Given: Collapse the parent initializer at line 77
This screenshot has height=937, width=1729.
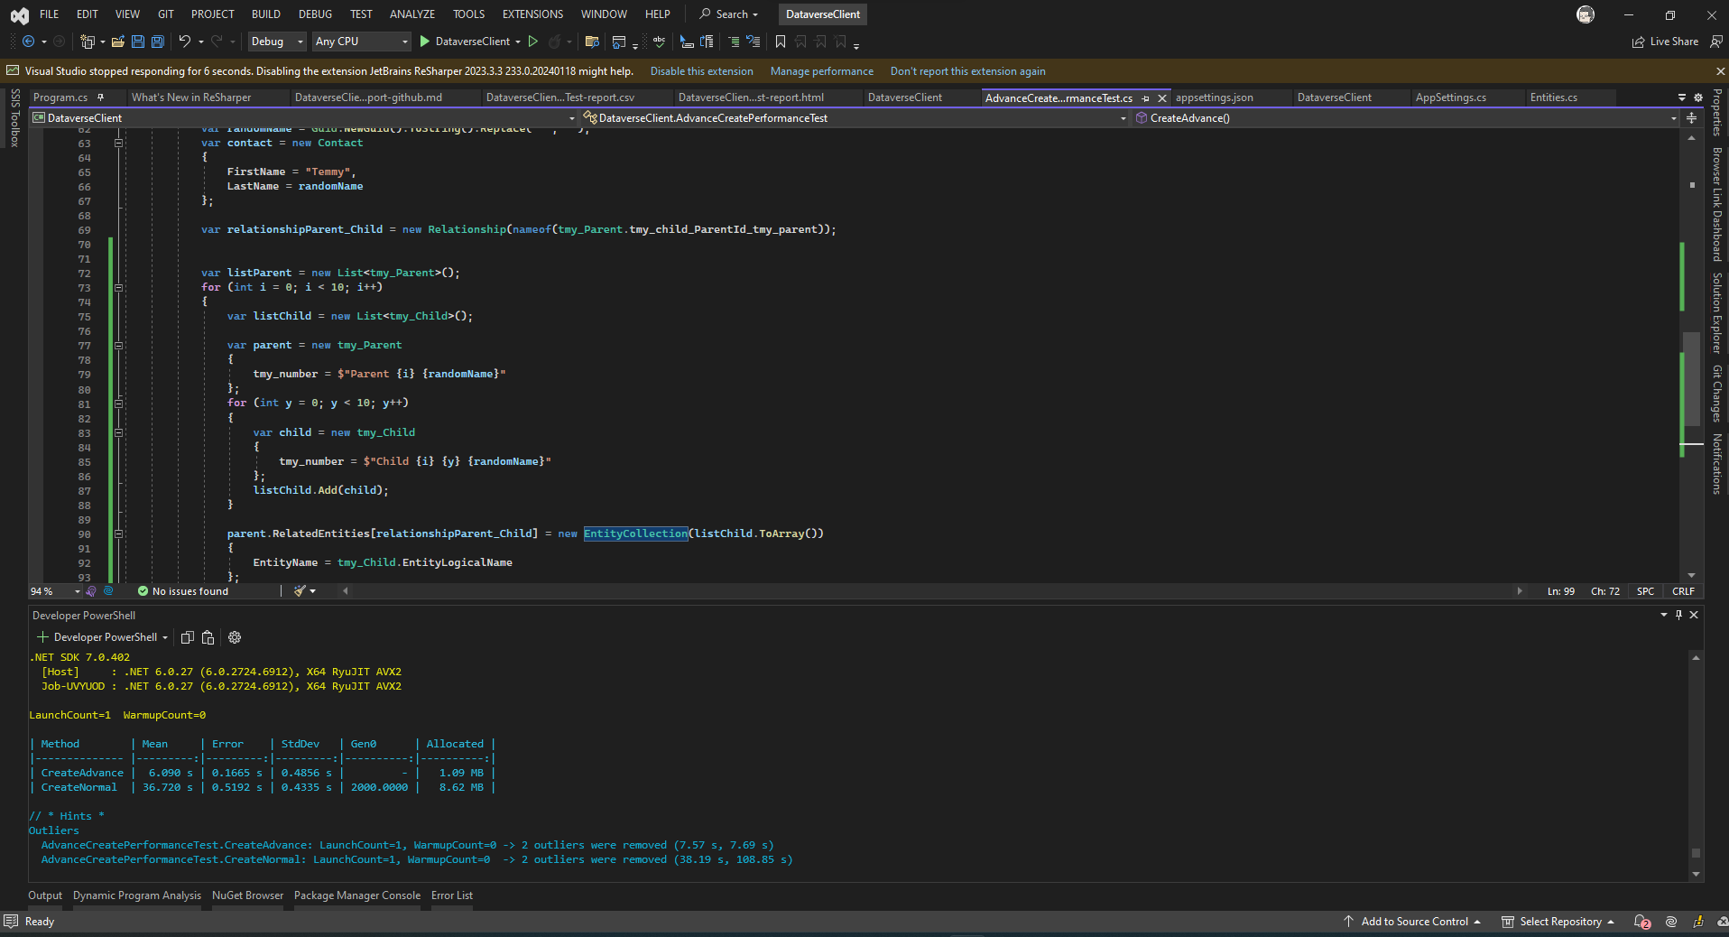Looking at the screenshot, I should (118, 345).
